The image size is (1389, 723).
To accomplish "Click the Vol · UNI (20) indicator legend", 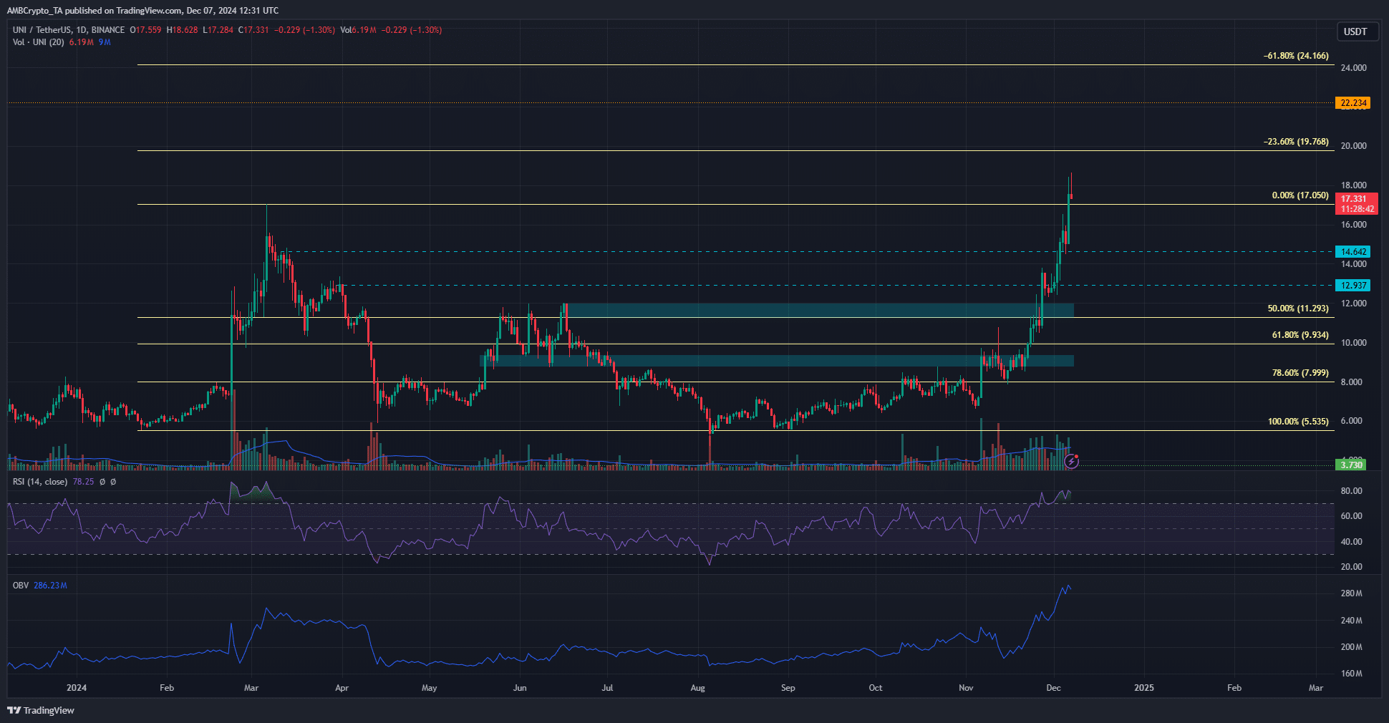I will pos(38,42).
